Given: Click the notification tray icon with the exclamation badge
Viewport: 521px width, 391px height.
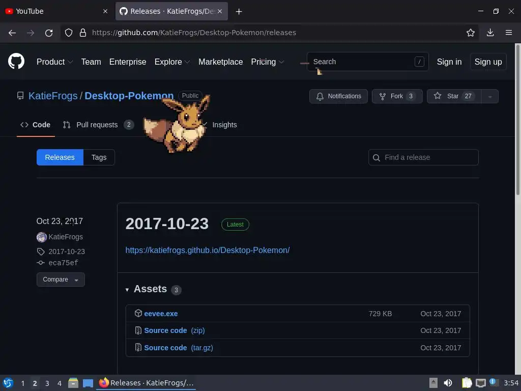Looking at the screenshot, I should [x=494, y=382].
